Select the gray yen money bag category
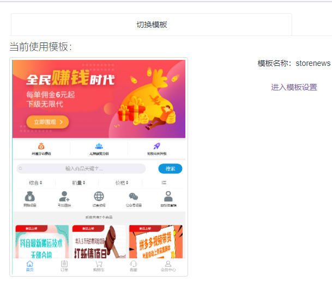Screen dimensions: 332x281 (29, 197)
